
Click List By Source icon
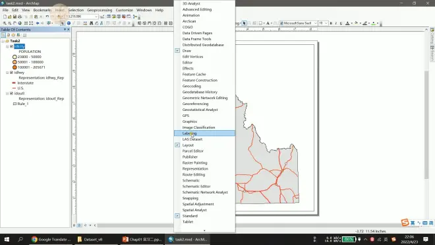coord(9,35)
